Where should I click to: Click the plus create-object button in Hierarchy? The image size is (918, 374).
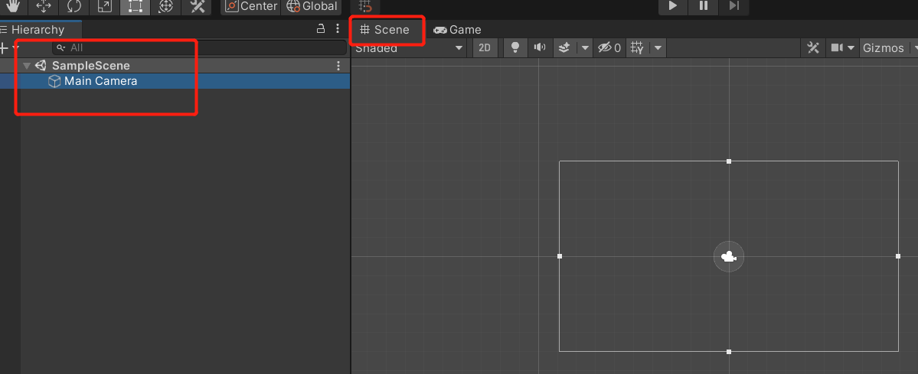pyautogui.click(x=4, y=48)
